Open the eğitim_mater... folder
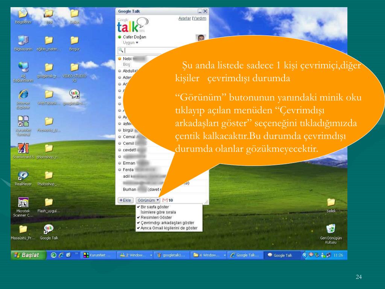385x289 pixels. [x=49, y=43]
